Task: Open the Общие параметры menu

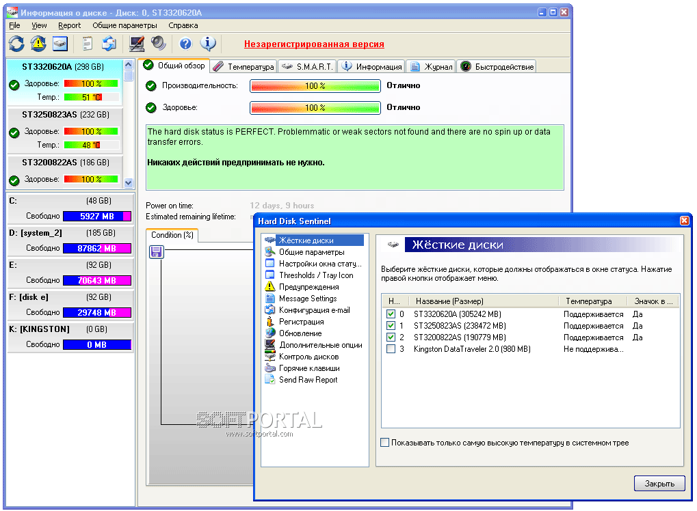Action: click(124, 25)
